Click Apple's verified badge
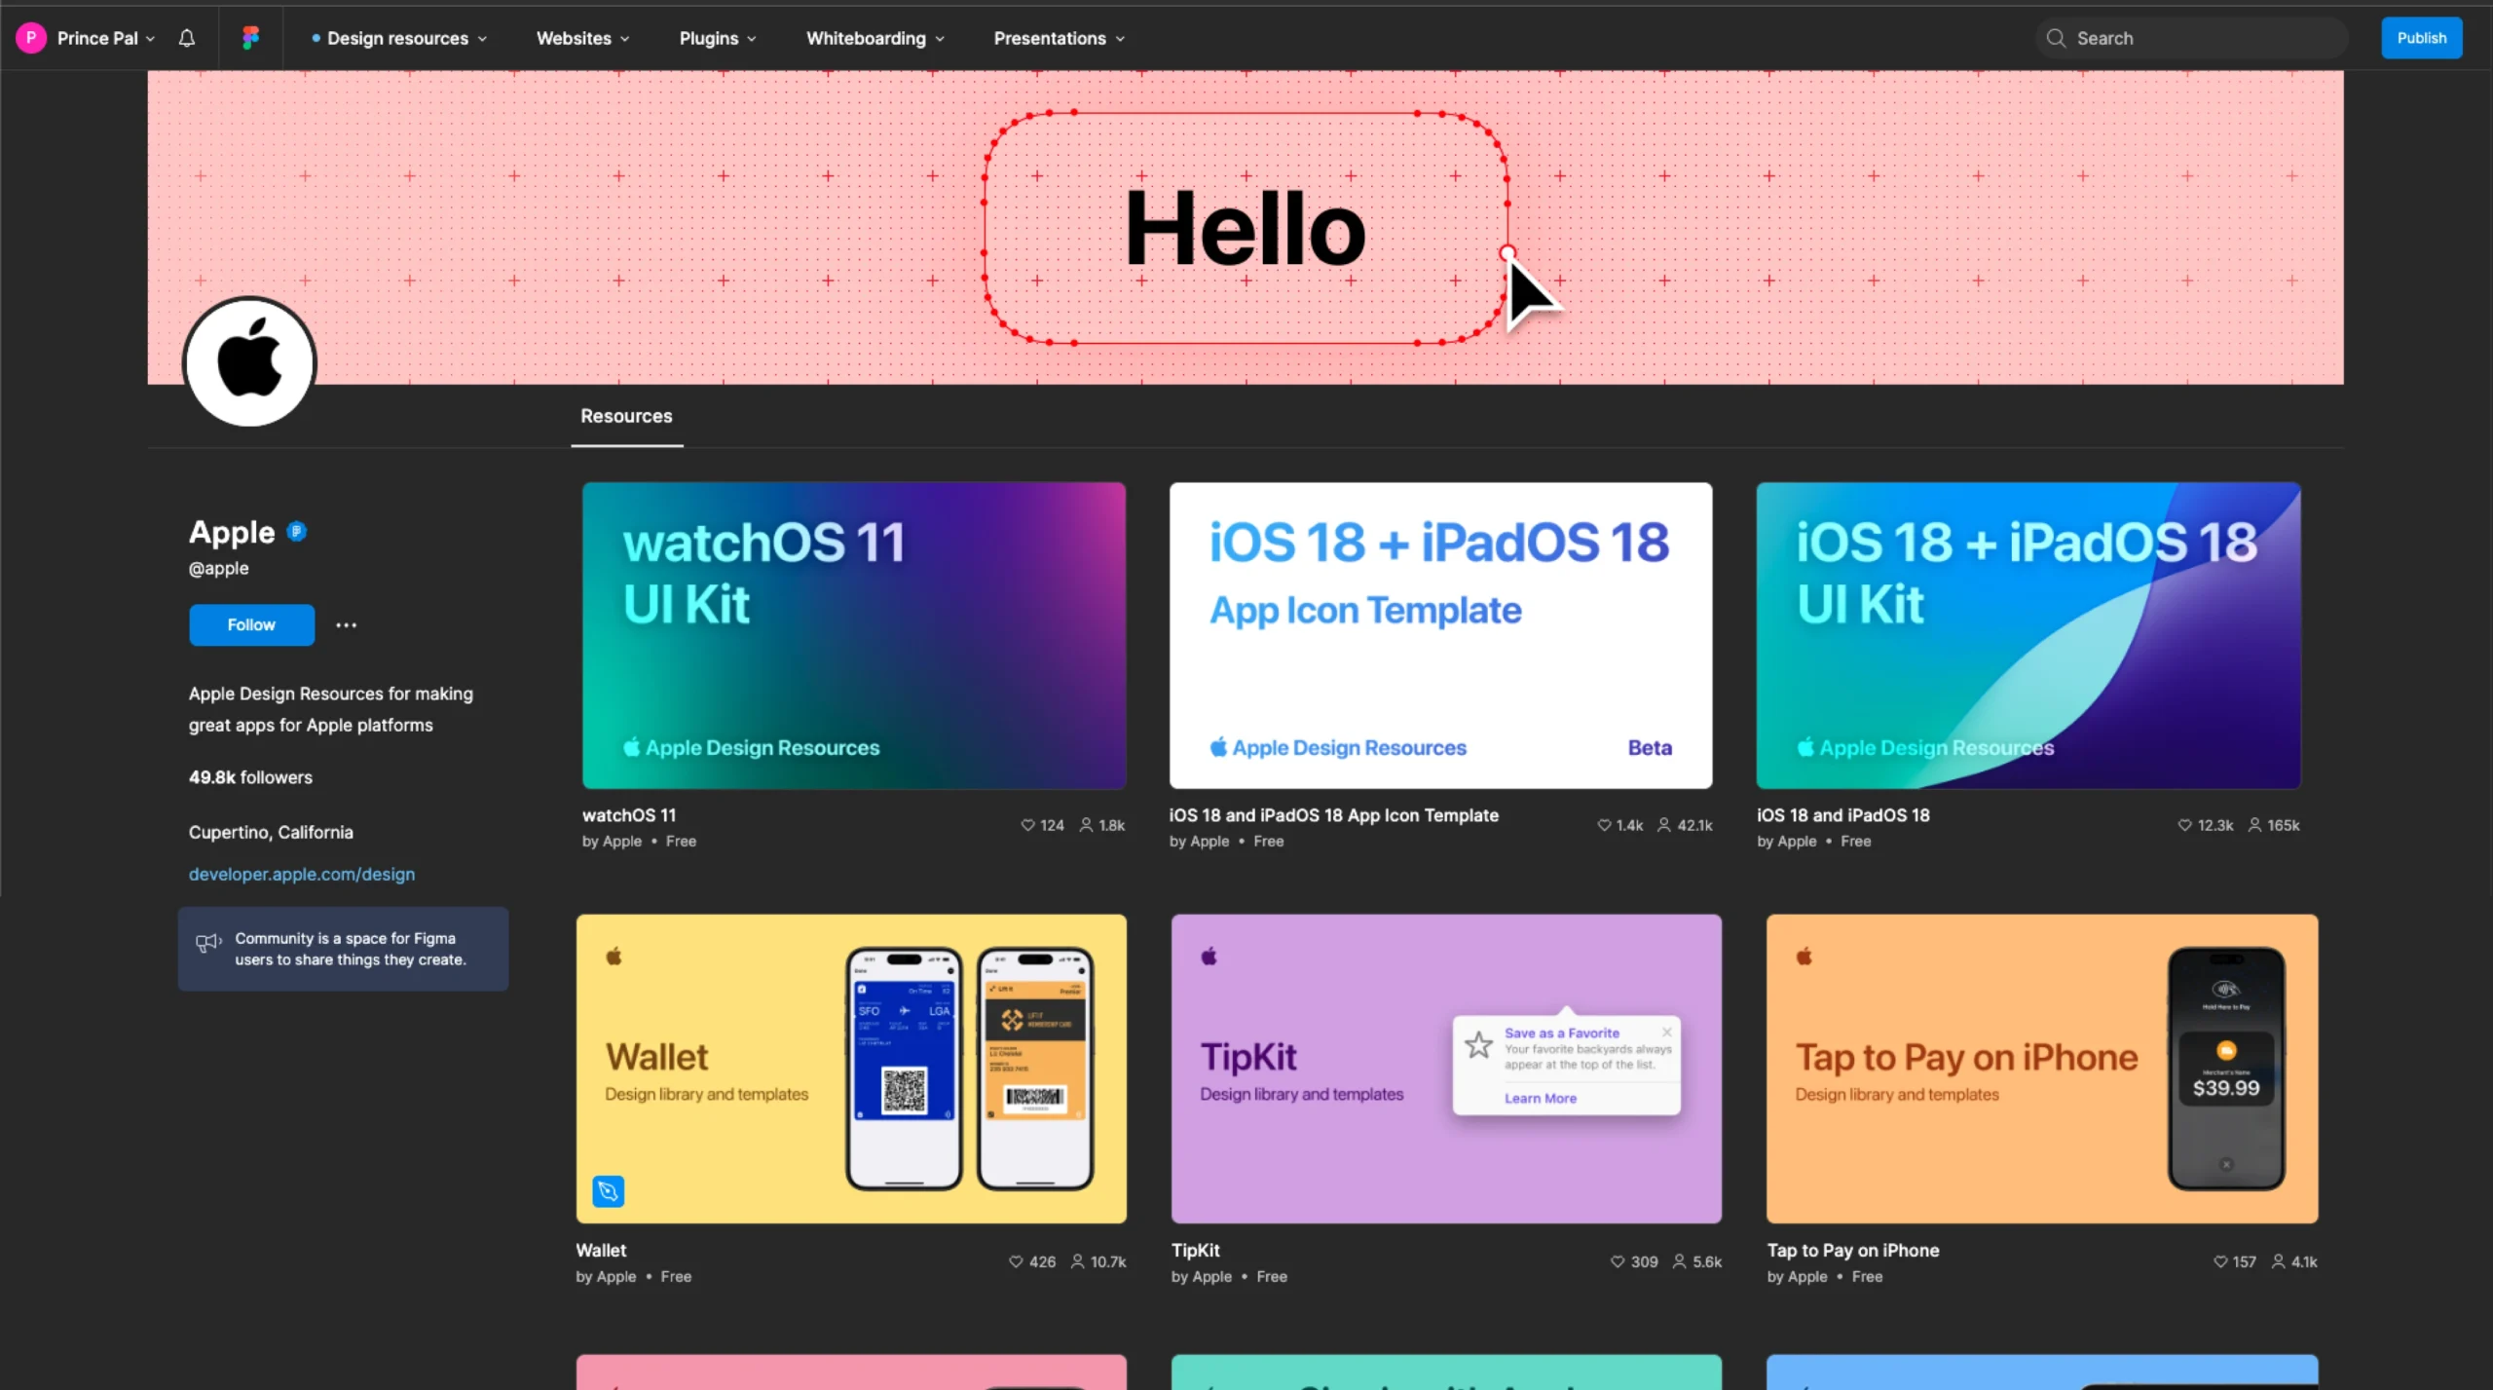2493x1390 pixels. [297, 532]
